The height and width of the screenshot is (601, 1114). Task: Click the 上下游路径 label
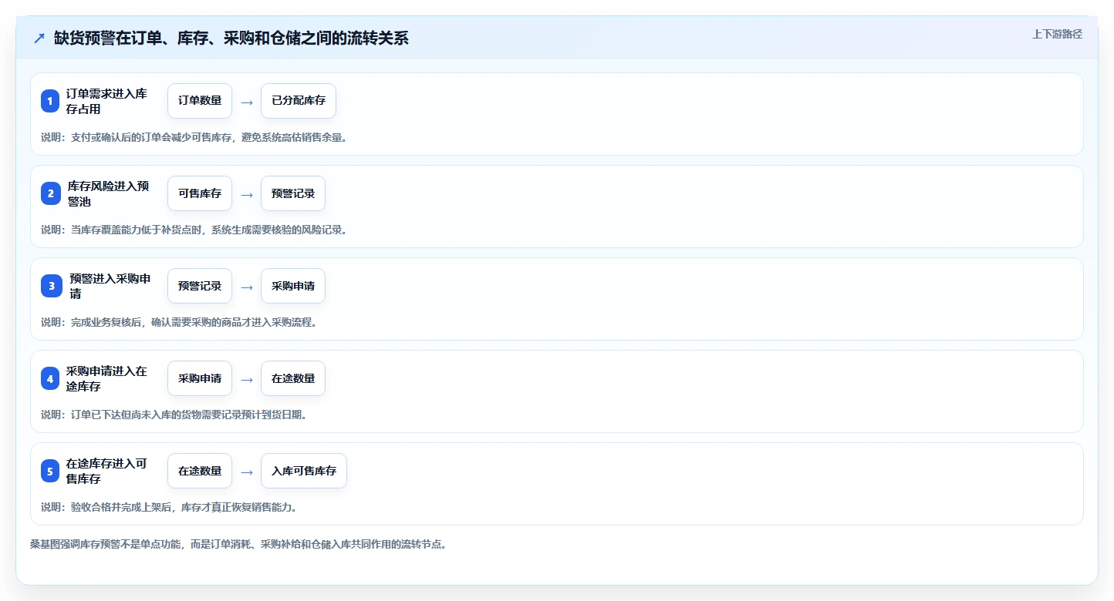(1057, 34)
